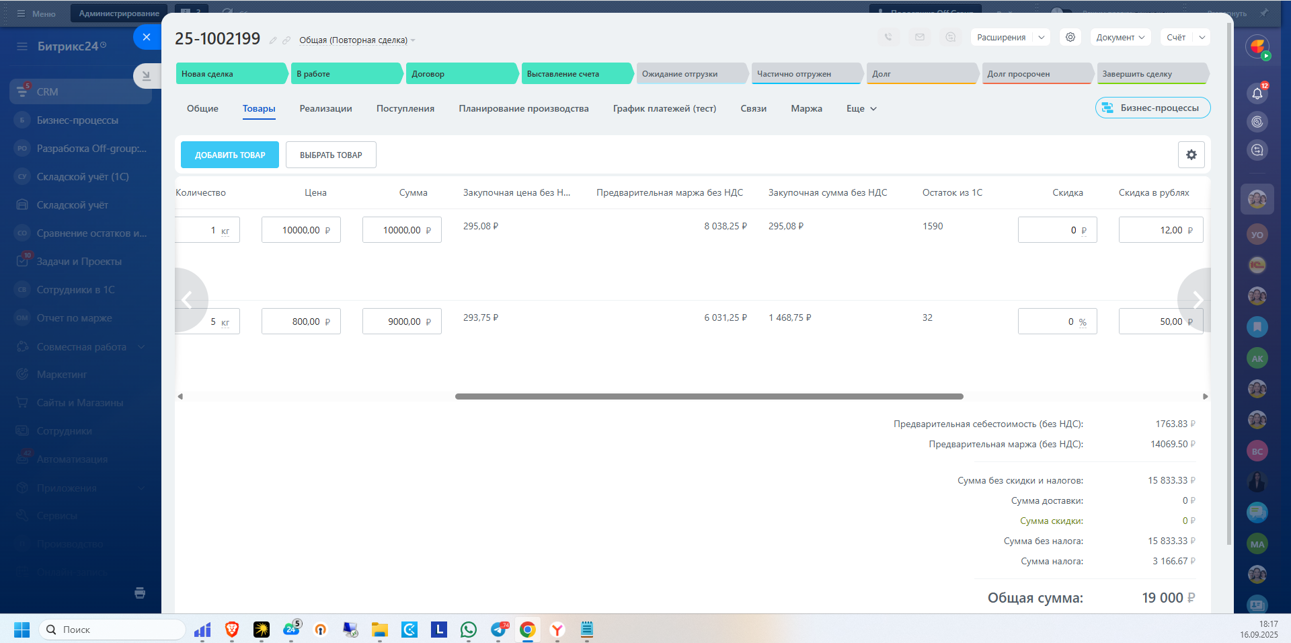The width and height of the screenshot is (1291, 643).
Task: Open Chrome from the Windows taskbar
Action: point(528,630)
